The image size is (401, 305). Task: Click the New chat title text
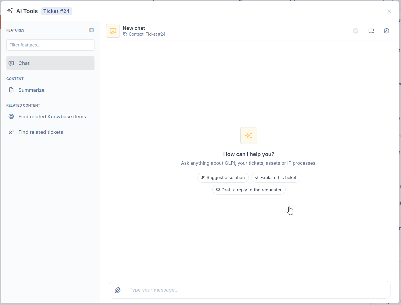coord(134,28)
